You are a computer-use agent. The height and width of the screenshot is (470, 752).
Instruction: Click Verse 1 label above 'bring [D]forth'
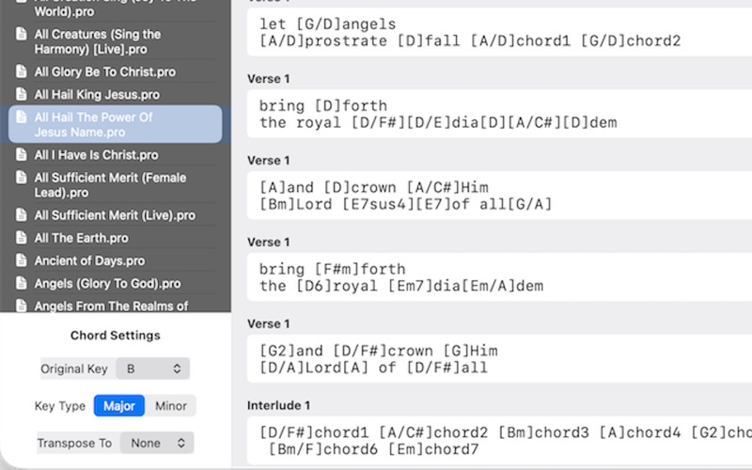click(268, 79)
